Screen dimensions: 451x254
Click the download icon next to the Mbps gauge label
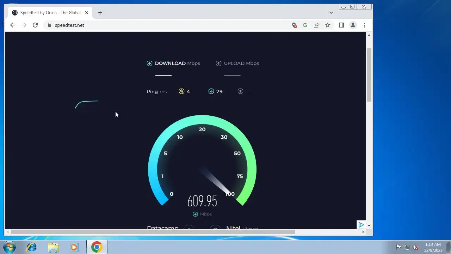tap(195, 214)
